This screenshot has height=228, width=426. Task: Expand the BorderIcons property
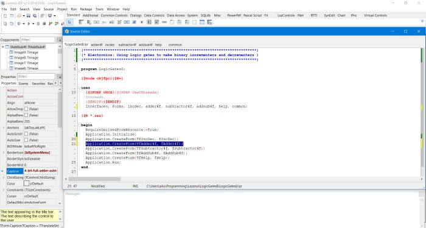pos(3,152)
